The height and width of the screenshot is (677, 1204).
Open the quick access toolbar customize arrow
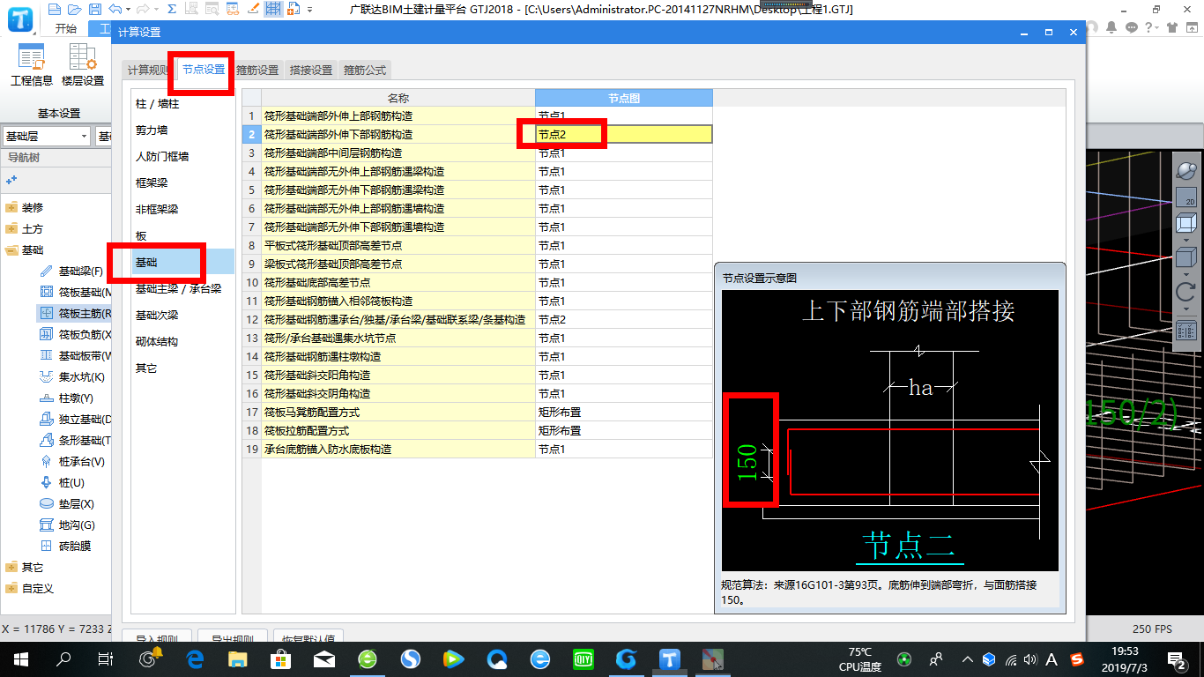(x=310, y=10)
